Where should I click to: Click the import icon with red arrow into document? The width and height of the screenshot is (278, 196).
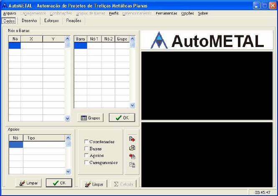pyautogui.click(x=132, y=156)
